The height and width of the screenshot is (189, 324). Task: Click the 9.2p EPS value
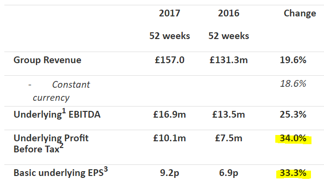point(169,173)
